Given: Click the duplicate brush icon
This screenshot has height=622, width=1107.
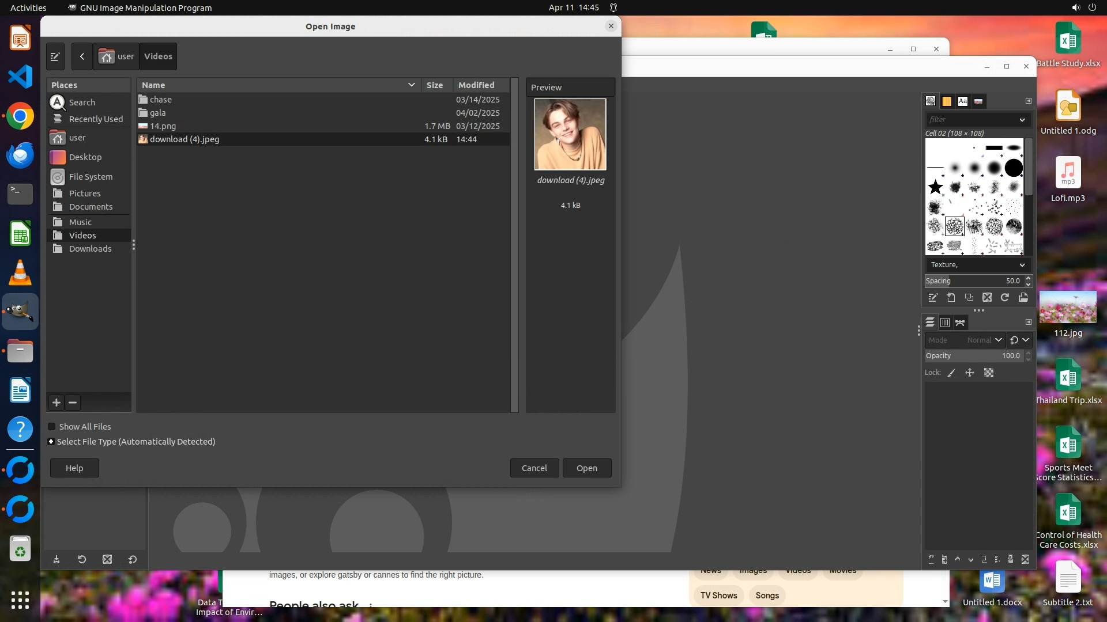Looking at the screenshot, I should (x=969, y=298).
